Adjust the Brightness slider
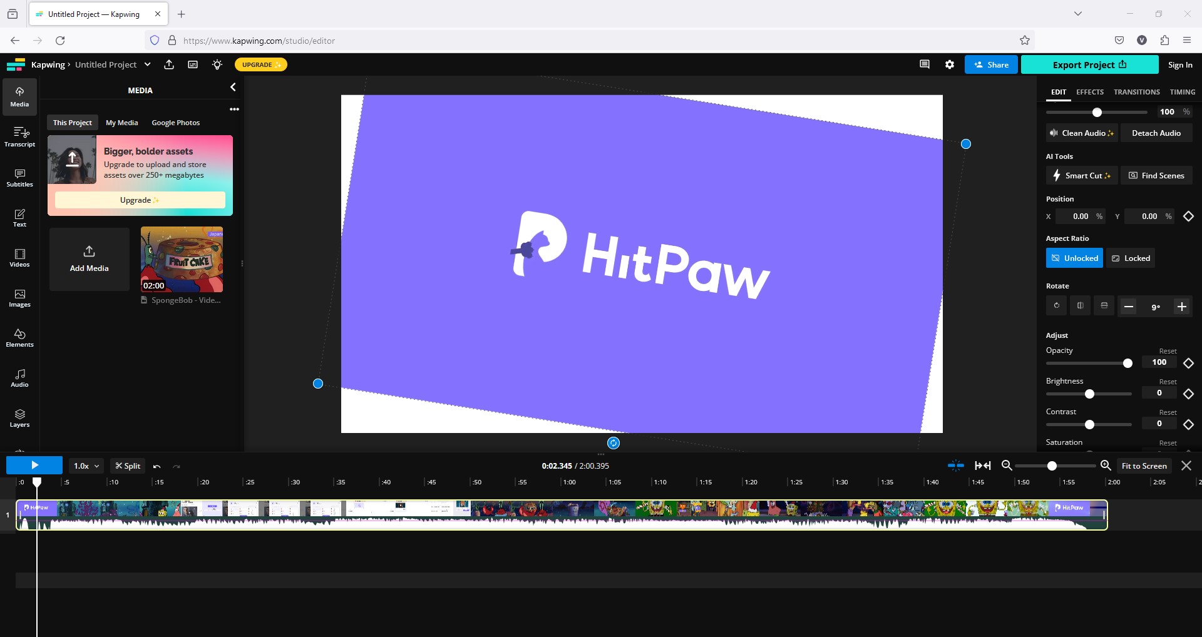 coord(1089,394)
